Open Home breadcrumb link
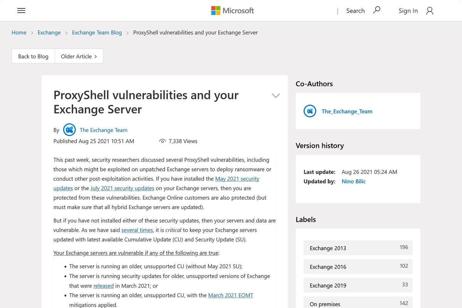Screen dimensions: 462x308 (19, 32)
